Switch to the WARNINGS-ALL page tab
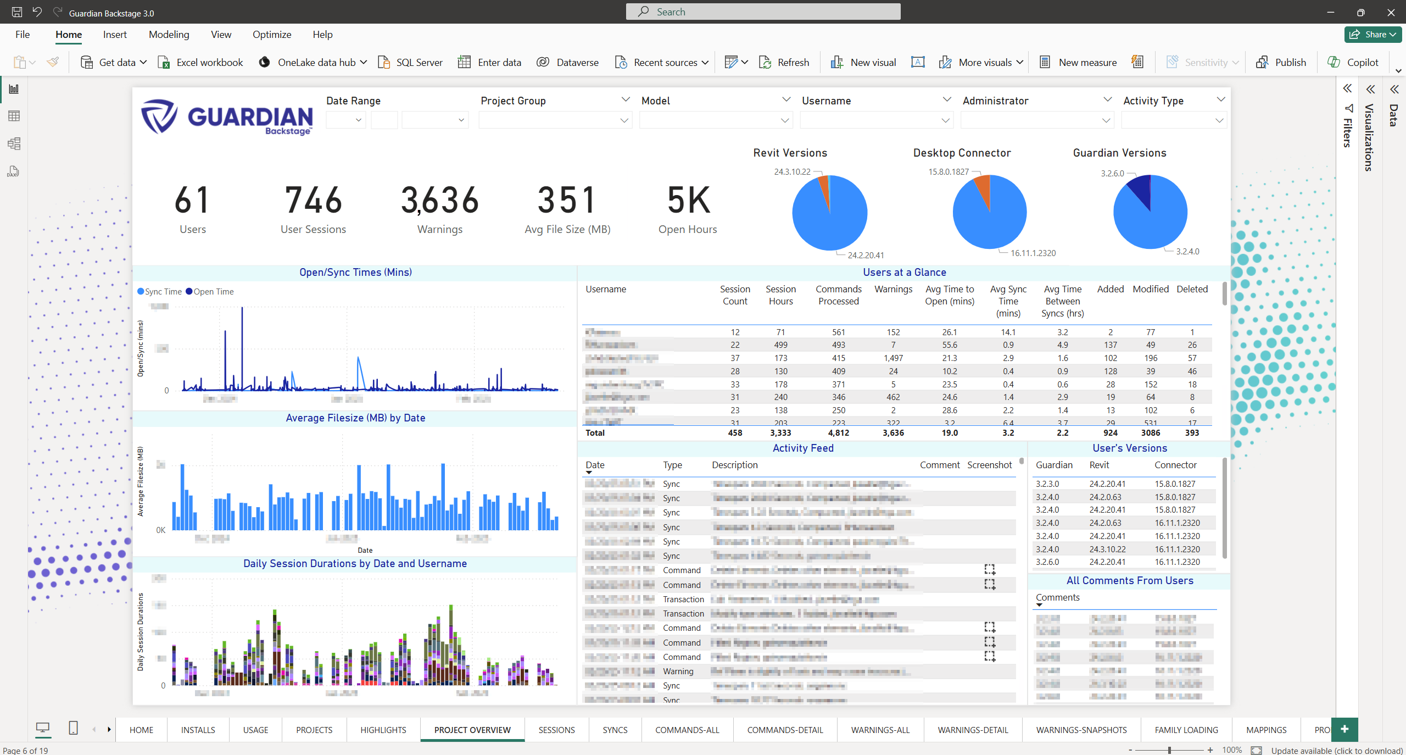Image resolution: width=1406 pixels, height=755 pixels. coord(880,730)
